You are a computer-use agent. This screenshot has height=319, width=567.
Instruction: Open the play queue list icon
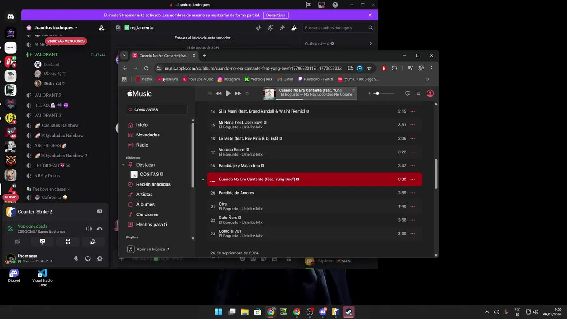[418, 93]
